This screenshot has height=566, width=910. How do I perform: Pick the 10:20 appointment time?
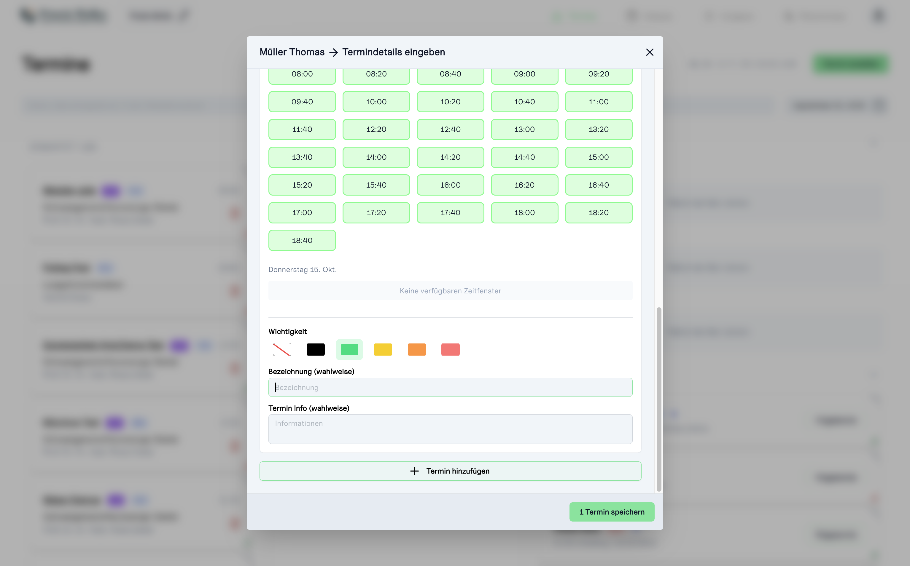[450, 102]
